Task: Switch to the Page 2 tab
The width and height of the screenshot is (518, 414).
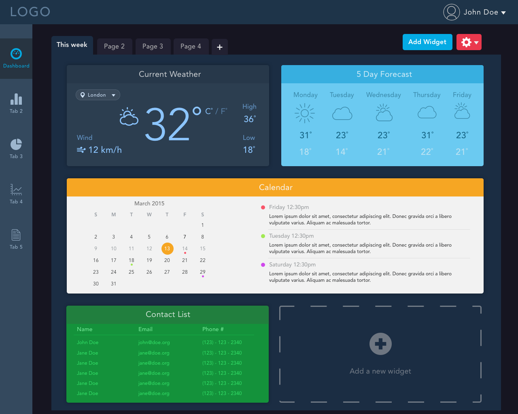Action: click(114, 46)
